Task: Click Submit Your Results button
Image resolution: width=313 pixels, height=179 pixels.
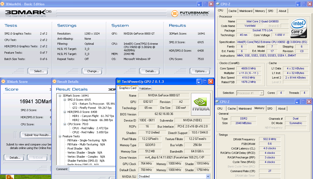Action: coord(36,135)
